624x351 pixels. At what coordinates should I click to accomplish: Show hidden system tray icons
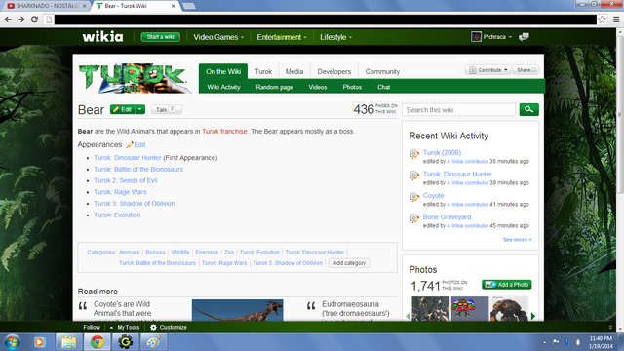coord(544,342)
